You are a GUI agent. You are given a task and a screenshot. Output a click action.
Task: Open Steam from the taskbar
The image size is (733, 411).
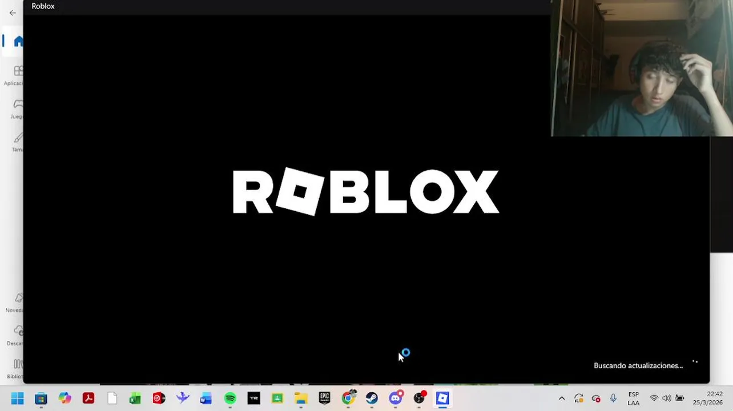coord(372,398)
